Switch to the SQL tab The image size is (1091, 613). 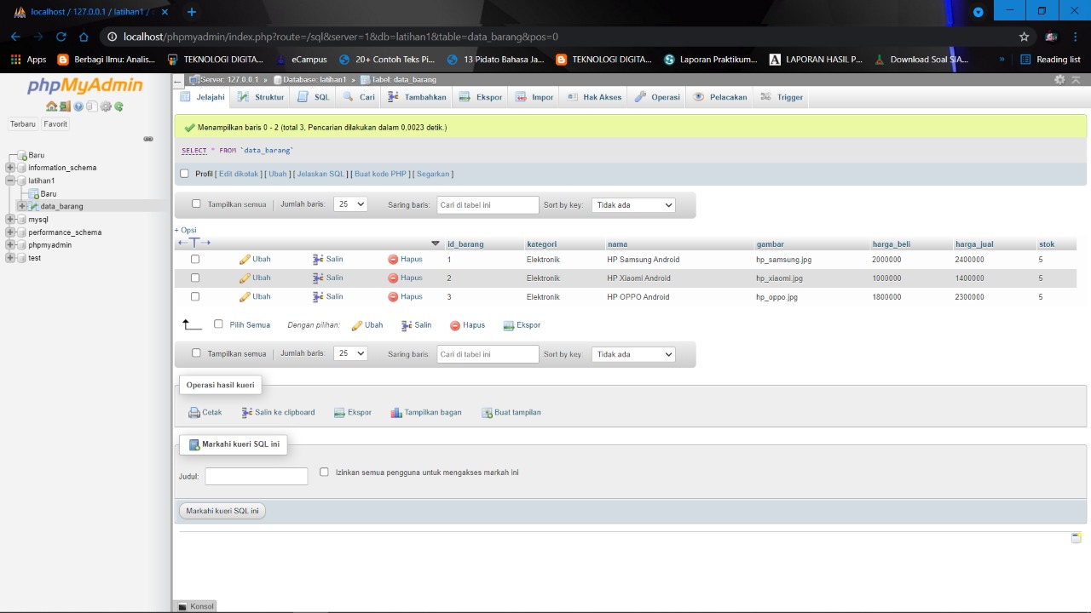click(314, 97)
